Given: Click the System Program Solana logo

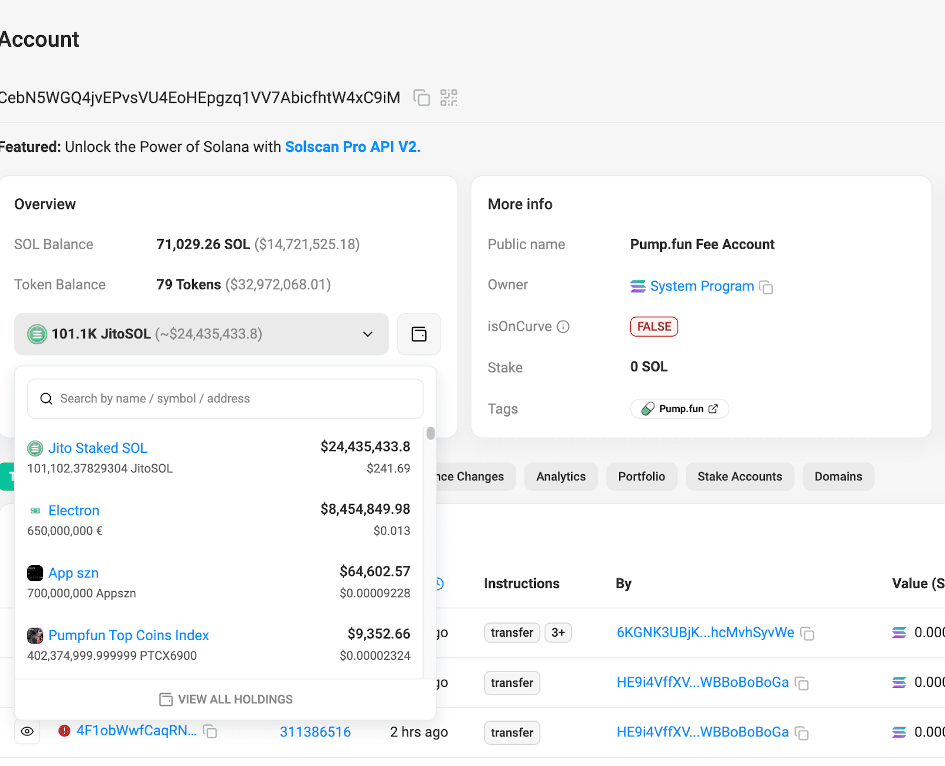Looking at the screenshot, I should 638,286.
